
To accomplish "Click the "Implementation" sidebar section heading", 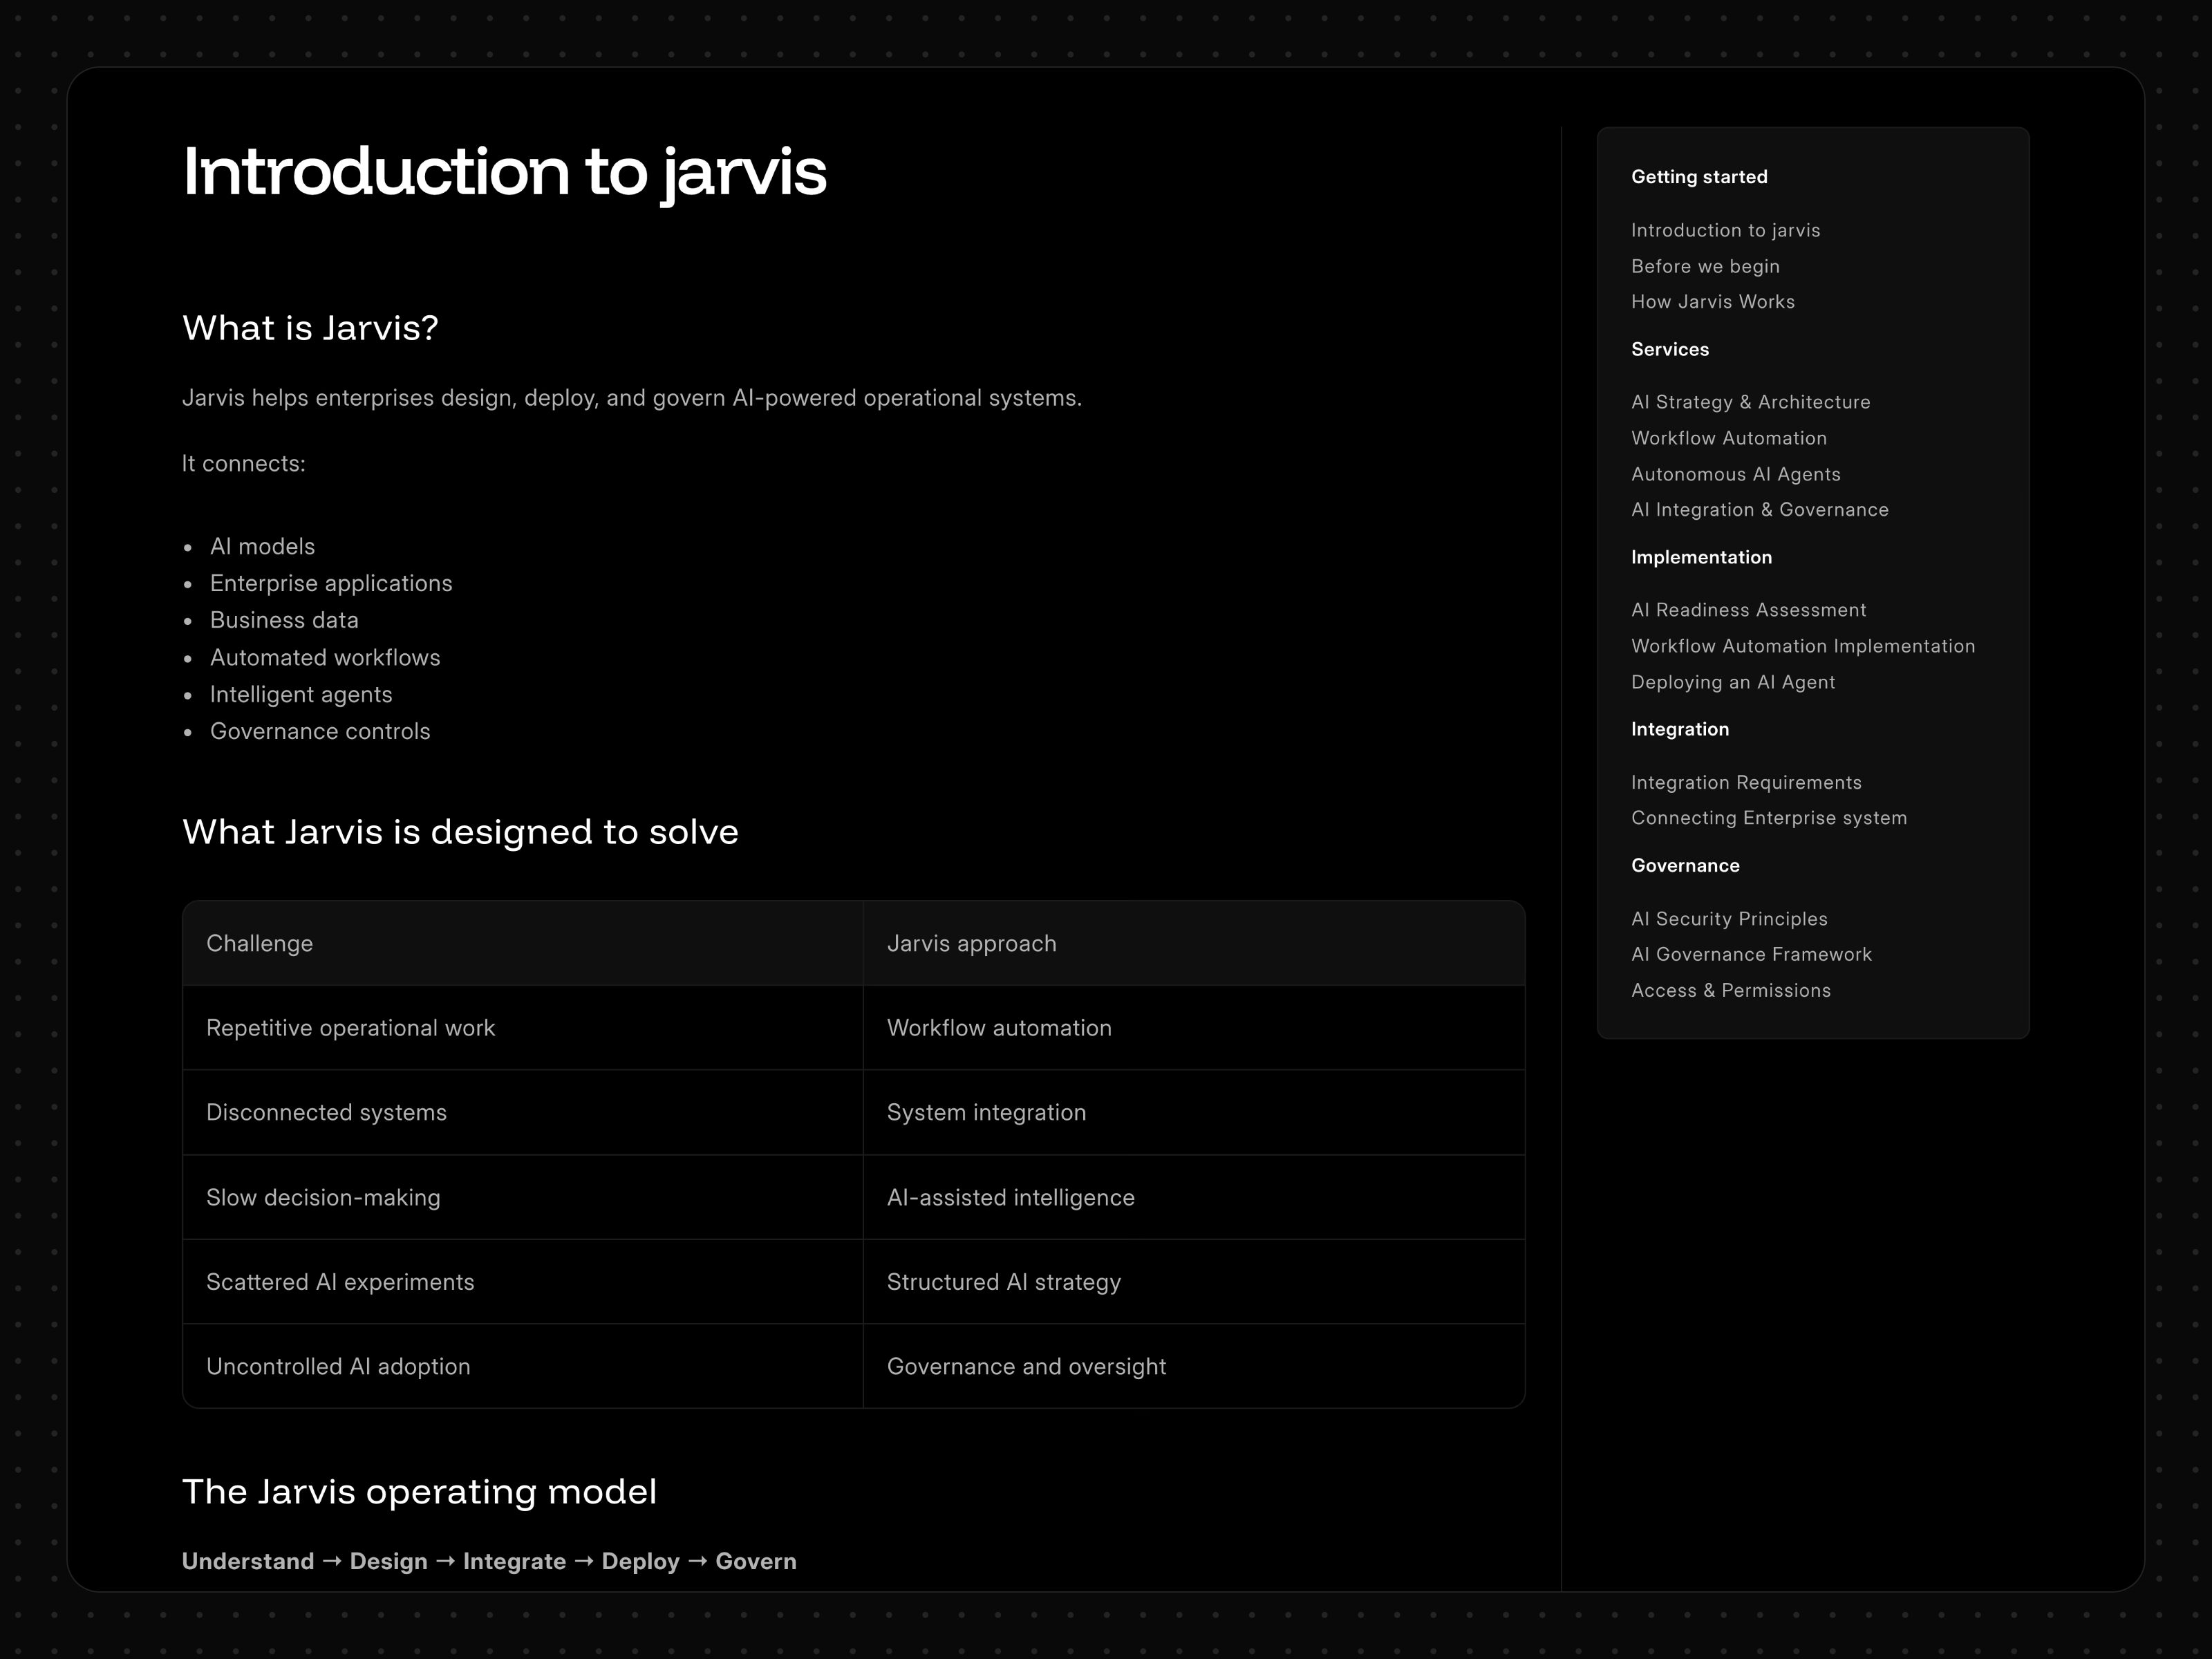I will tap(1701, 557).
